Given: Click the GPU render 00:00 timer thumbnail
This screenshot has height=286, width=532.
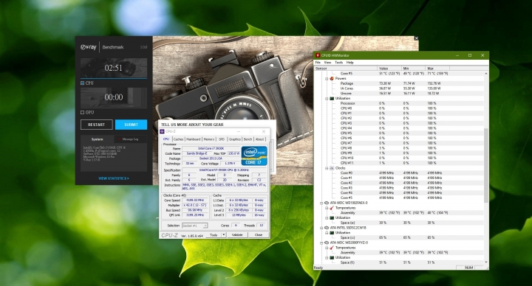Looking at the screenshot, I should [x=114, y=97].
